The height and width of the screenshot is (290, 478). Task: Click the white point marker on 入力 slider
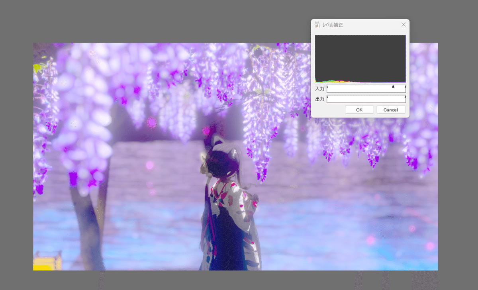[405, 86]
